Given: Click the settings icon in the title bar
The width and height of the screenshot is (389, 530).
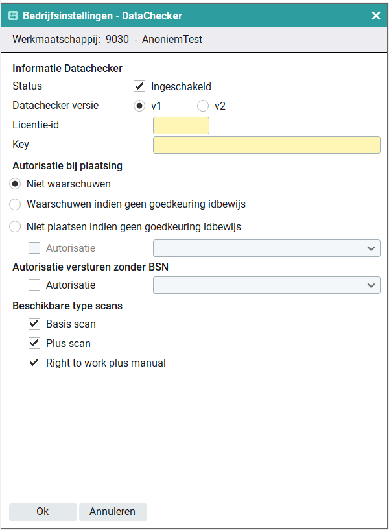Looking at the screenshot, I should coord(13,16).
